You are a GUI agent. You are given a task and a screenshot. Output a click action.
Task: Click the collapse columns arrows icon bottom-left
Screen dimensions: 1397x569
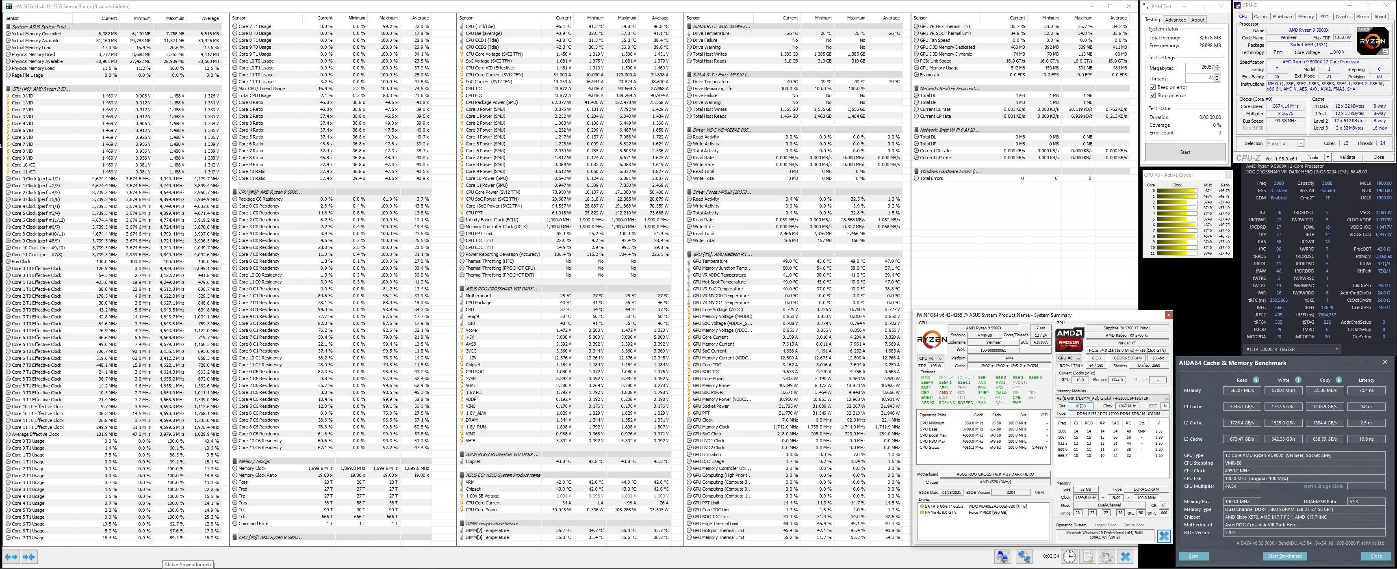click(29, 556)
